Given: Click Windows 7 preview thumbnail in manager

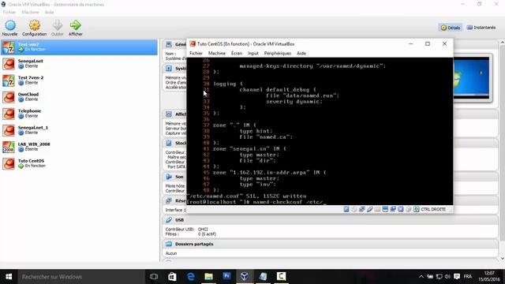Looking at the screenshot, I should [x=473, y=78].
